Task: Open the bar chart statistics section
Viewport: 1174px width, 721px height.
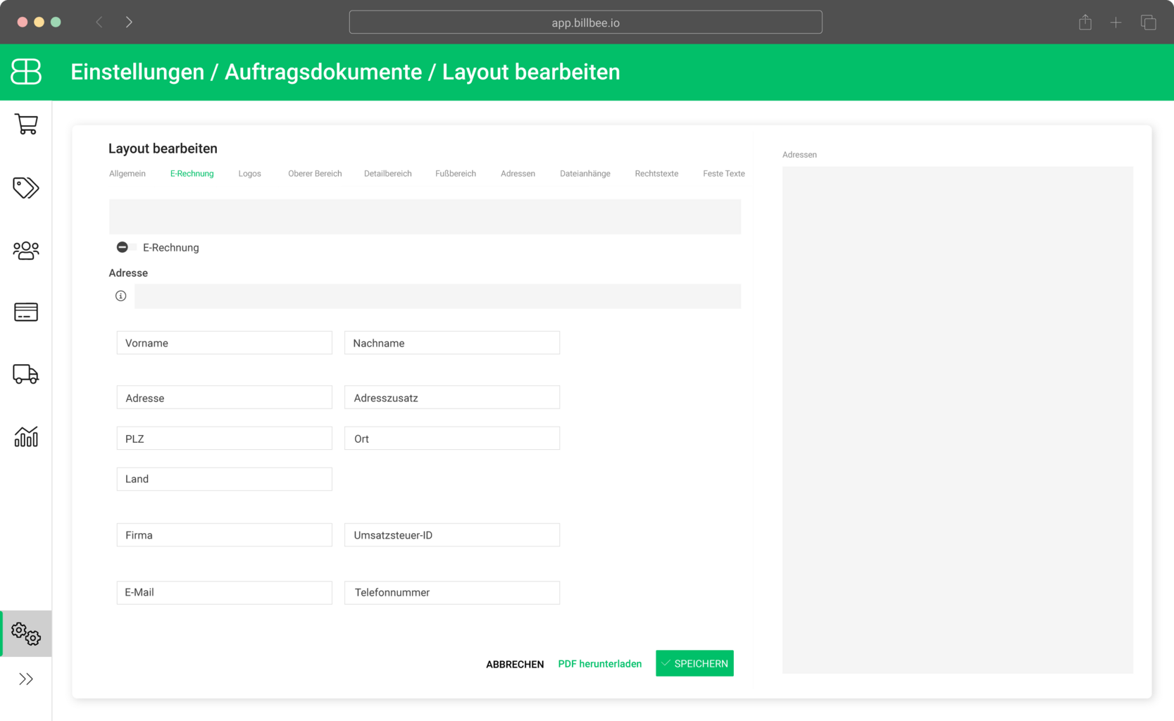Action: click(x=26, y=437)
